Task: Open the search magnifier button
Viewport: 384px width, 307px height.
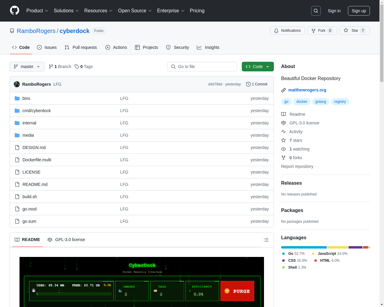Action: point(316,11)
